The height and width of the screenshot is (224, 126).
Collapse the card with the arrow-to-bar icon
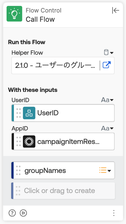coord(115,11)
